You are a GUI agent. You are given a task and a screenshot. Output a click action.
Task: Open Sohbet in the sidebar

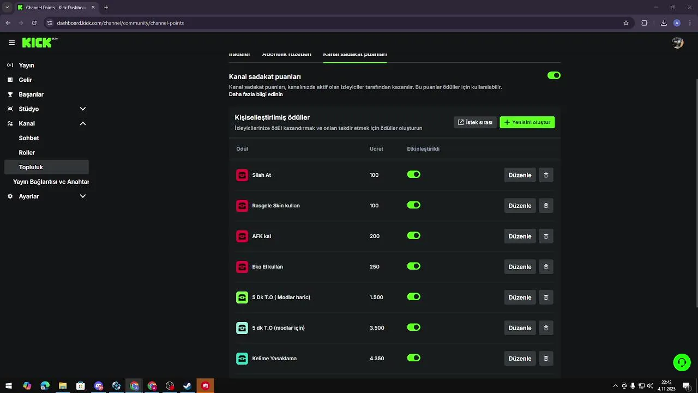click(x=29, y=138)
